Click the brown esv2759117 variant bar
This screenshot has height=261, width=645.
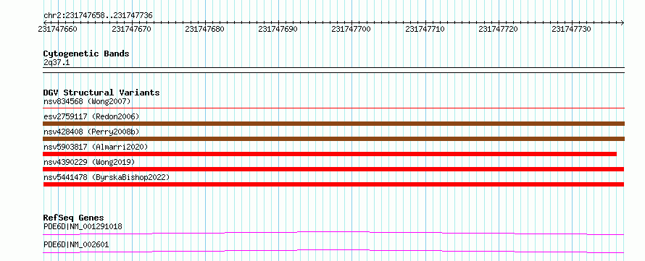[x=333, y=124]
